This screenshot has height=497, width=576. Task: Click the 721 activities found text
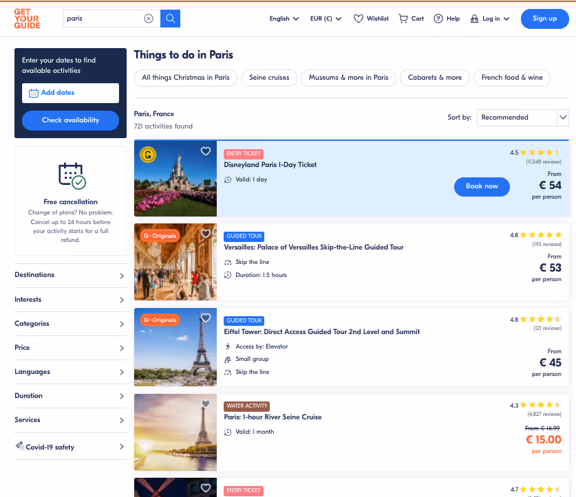tap(163, 126)
